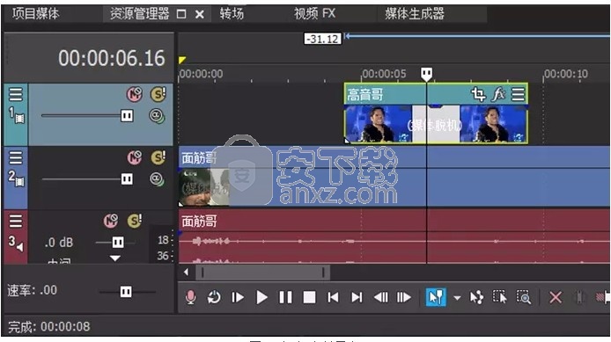Expand audio track 3 pan mode arrow
The height and width of the screenshot is (342, 611).
click(115, 258)
